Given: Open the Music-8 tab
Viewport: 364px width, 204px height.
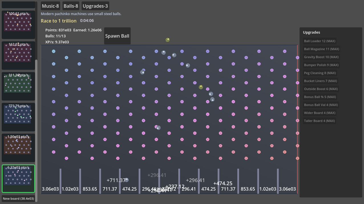Looking at the screenshot, I should pyautogui.click(x=50, y=6).
